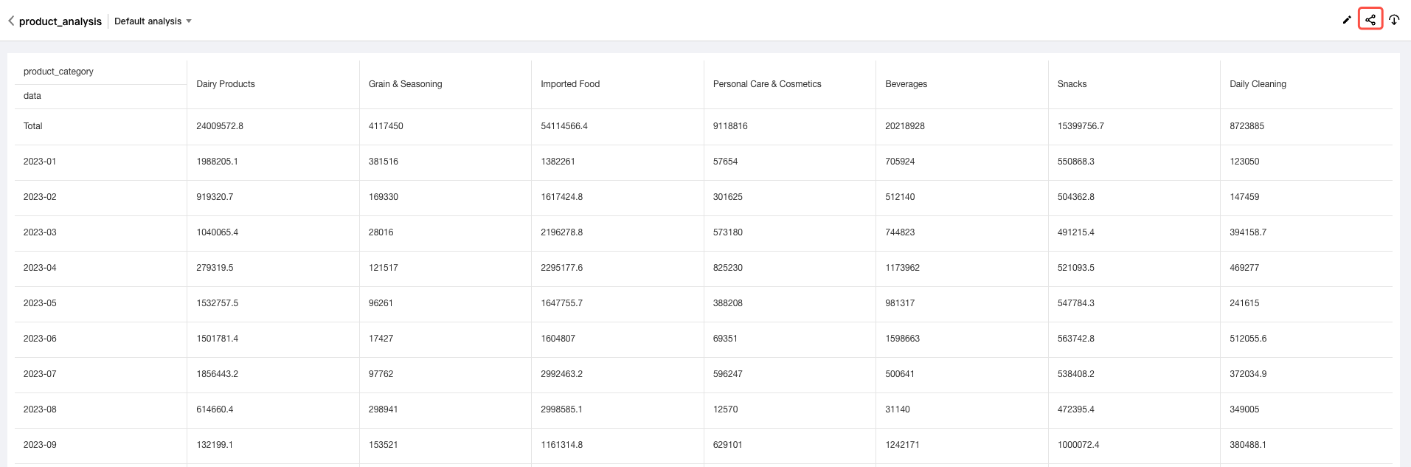The height and width of the screenshot is (467, 1411).
Task: Click the pencil edit icon
Action: pos(1347,20)
